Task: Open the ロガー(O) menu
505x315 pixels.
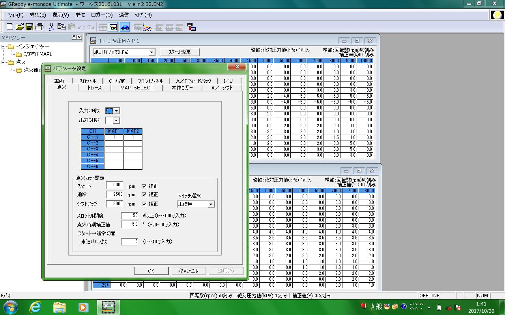Action: pos(102,15)
